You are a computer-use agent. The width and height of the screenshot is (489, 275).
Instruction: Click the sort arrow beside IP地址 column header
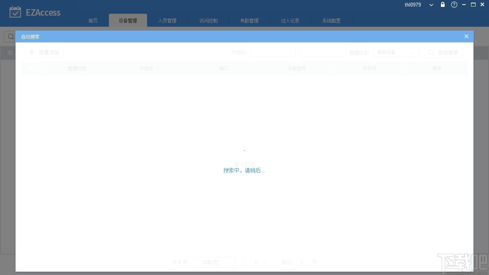(158, 68)
